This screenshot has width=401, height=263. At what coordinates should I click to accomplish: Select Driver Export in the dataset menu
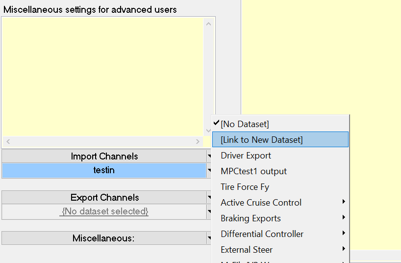pos(246,156)
